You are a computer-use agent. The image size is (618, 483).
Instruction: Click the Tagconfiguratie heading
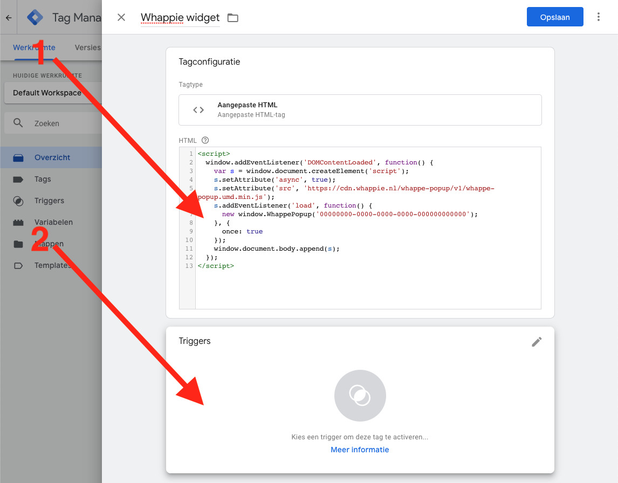point(209,62)
